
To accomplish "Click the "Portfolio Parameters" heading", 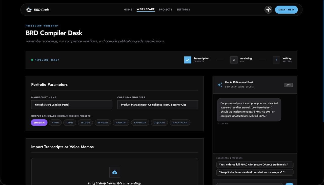I will 49,84.
